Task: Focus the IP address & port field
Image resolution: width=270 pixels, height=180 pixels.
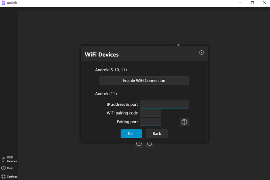Action: [164, 104]
